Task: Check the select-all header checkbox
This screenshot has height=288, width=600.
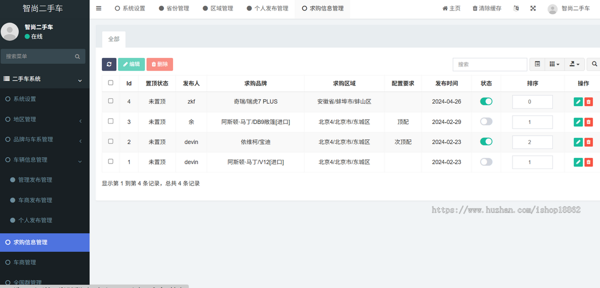Action: (x=110, y=83)
